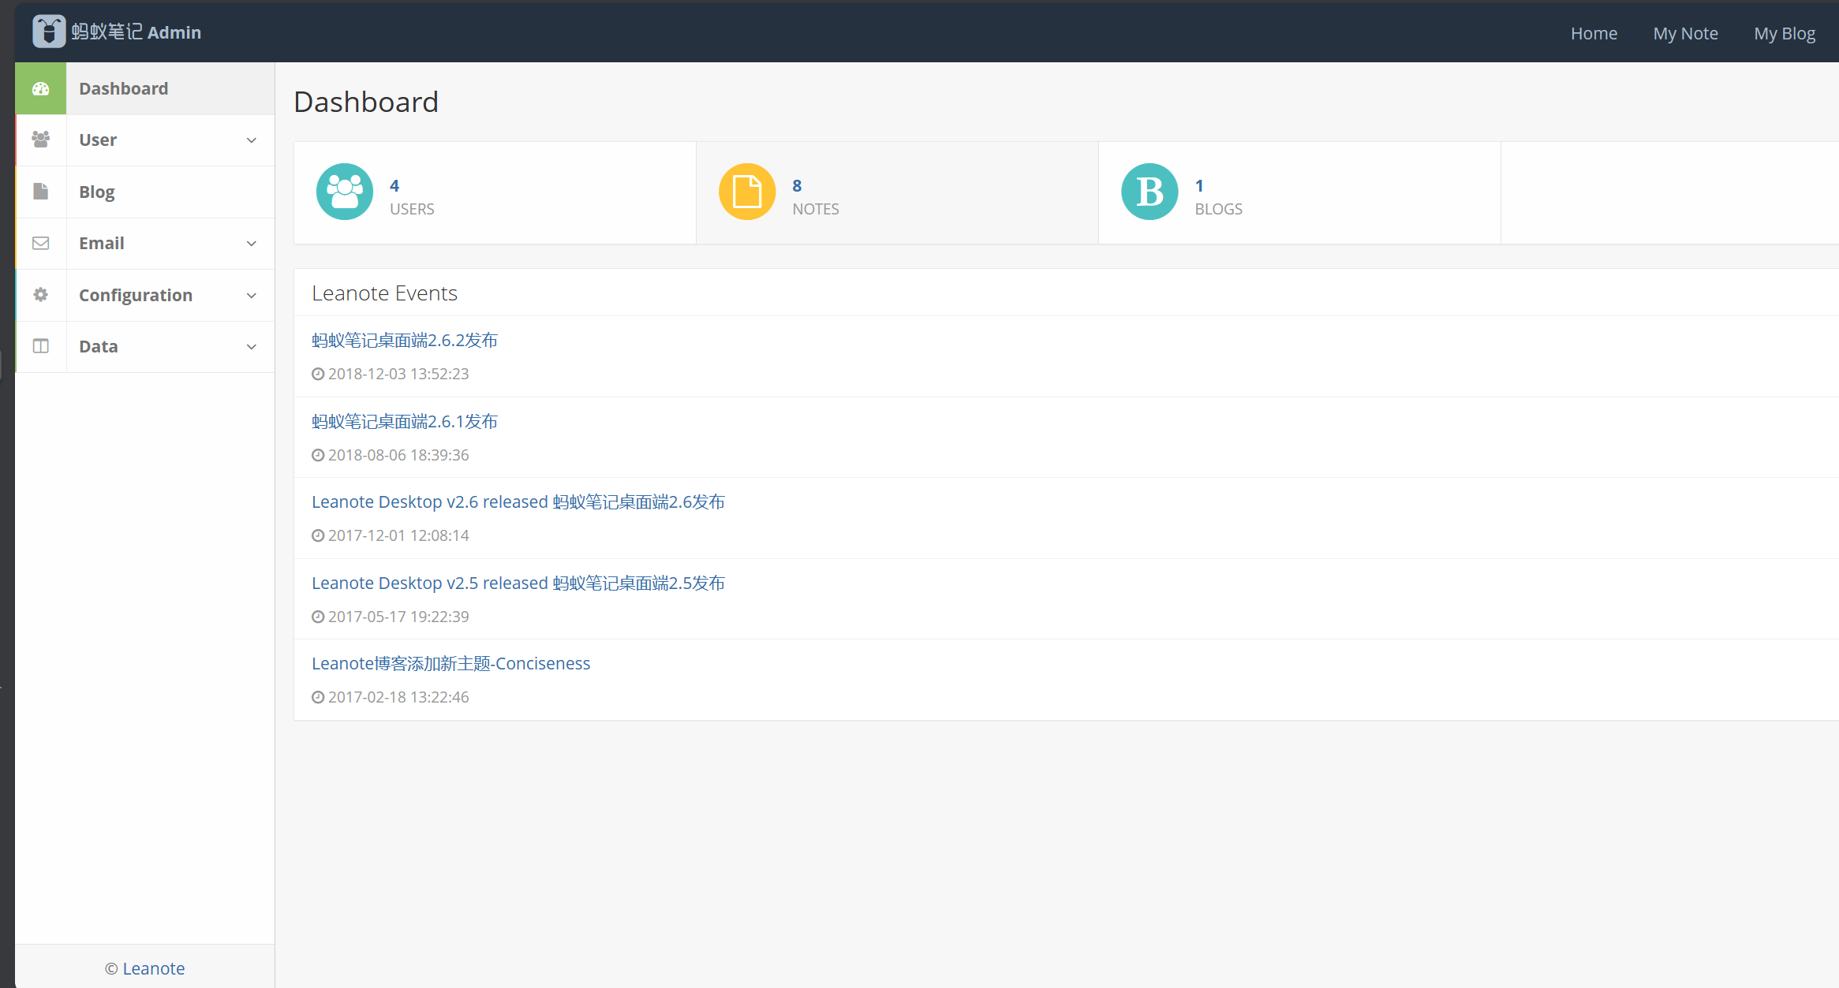
Task: Open the Leanote Desktop v2.6 released event
Action: point(518,502)
